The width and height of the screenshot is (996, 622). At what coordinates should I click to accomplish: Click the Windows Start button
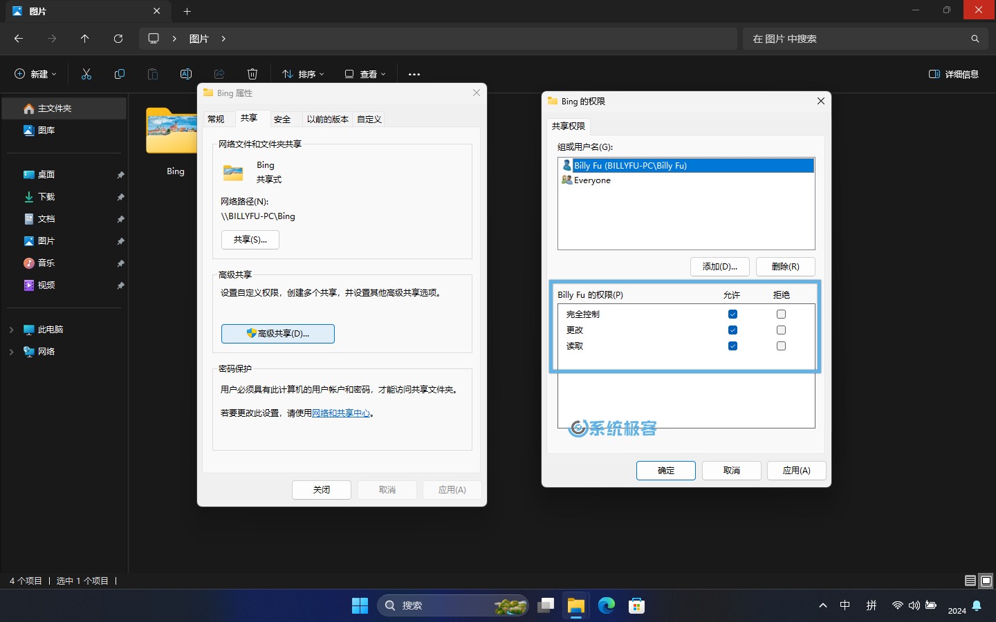(360, 605)
